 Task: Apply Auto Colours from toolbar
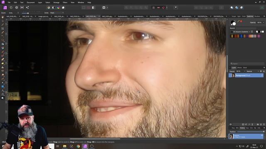point(58,7)
